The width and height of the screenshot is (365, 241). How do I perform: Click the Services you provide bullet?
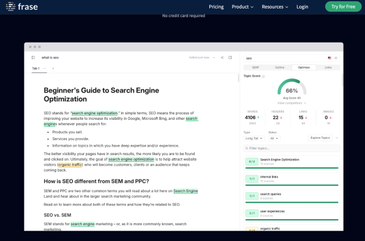point(71,139)
